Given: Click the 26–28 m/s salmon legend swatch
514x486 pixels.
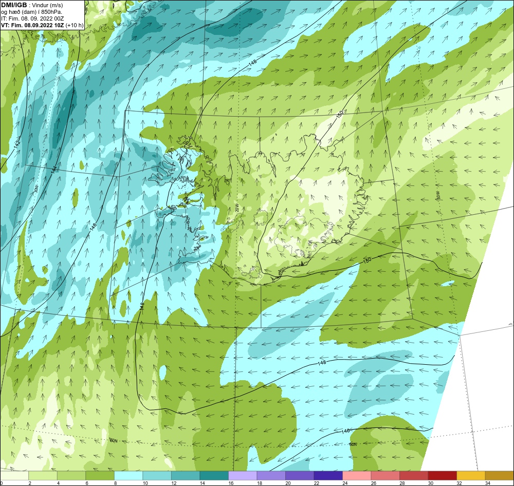Looking at the screenshot, I should point(385,476).
